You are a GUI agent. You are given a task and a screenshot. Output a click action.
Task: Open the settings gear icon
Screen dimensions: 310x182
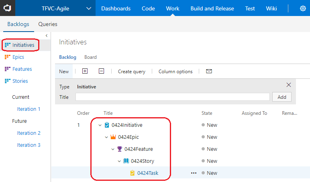303,8
